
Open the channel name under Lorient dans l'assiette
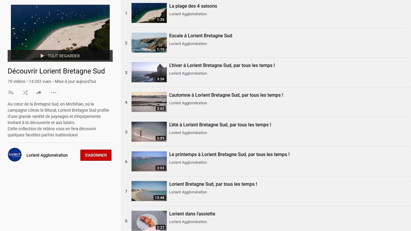(188, 222)
